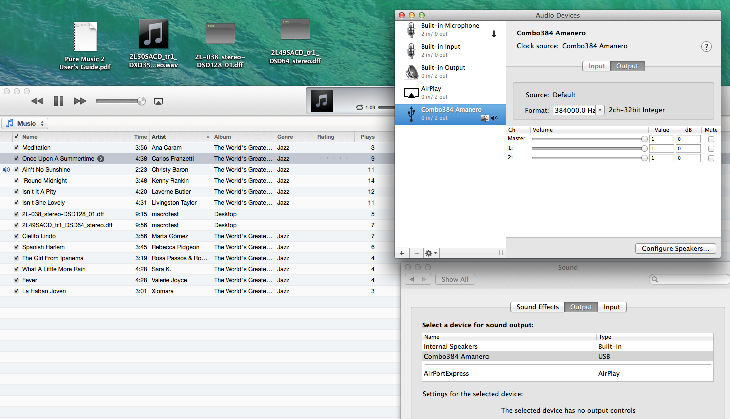Open the Music library dropdown
Viewport: 730px width, 419px height.
tap(25, 123)
